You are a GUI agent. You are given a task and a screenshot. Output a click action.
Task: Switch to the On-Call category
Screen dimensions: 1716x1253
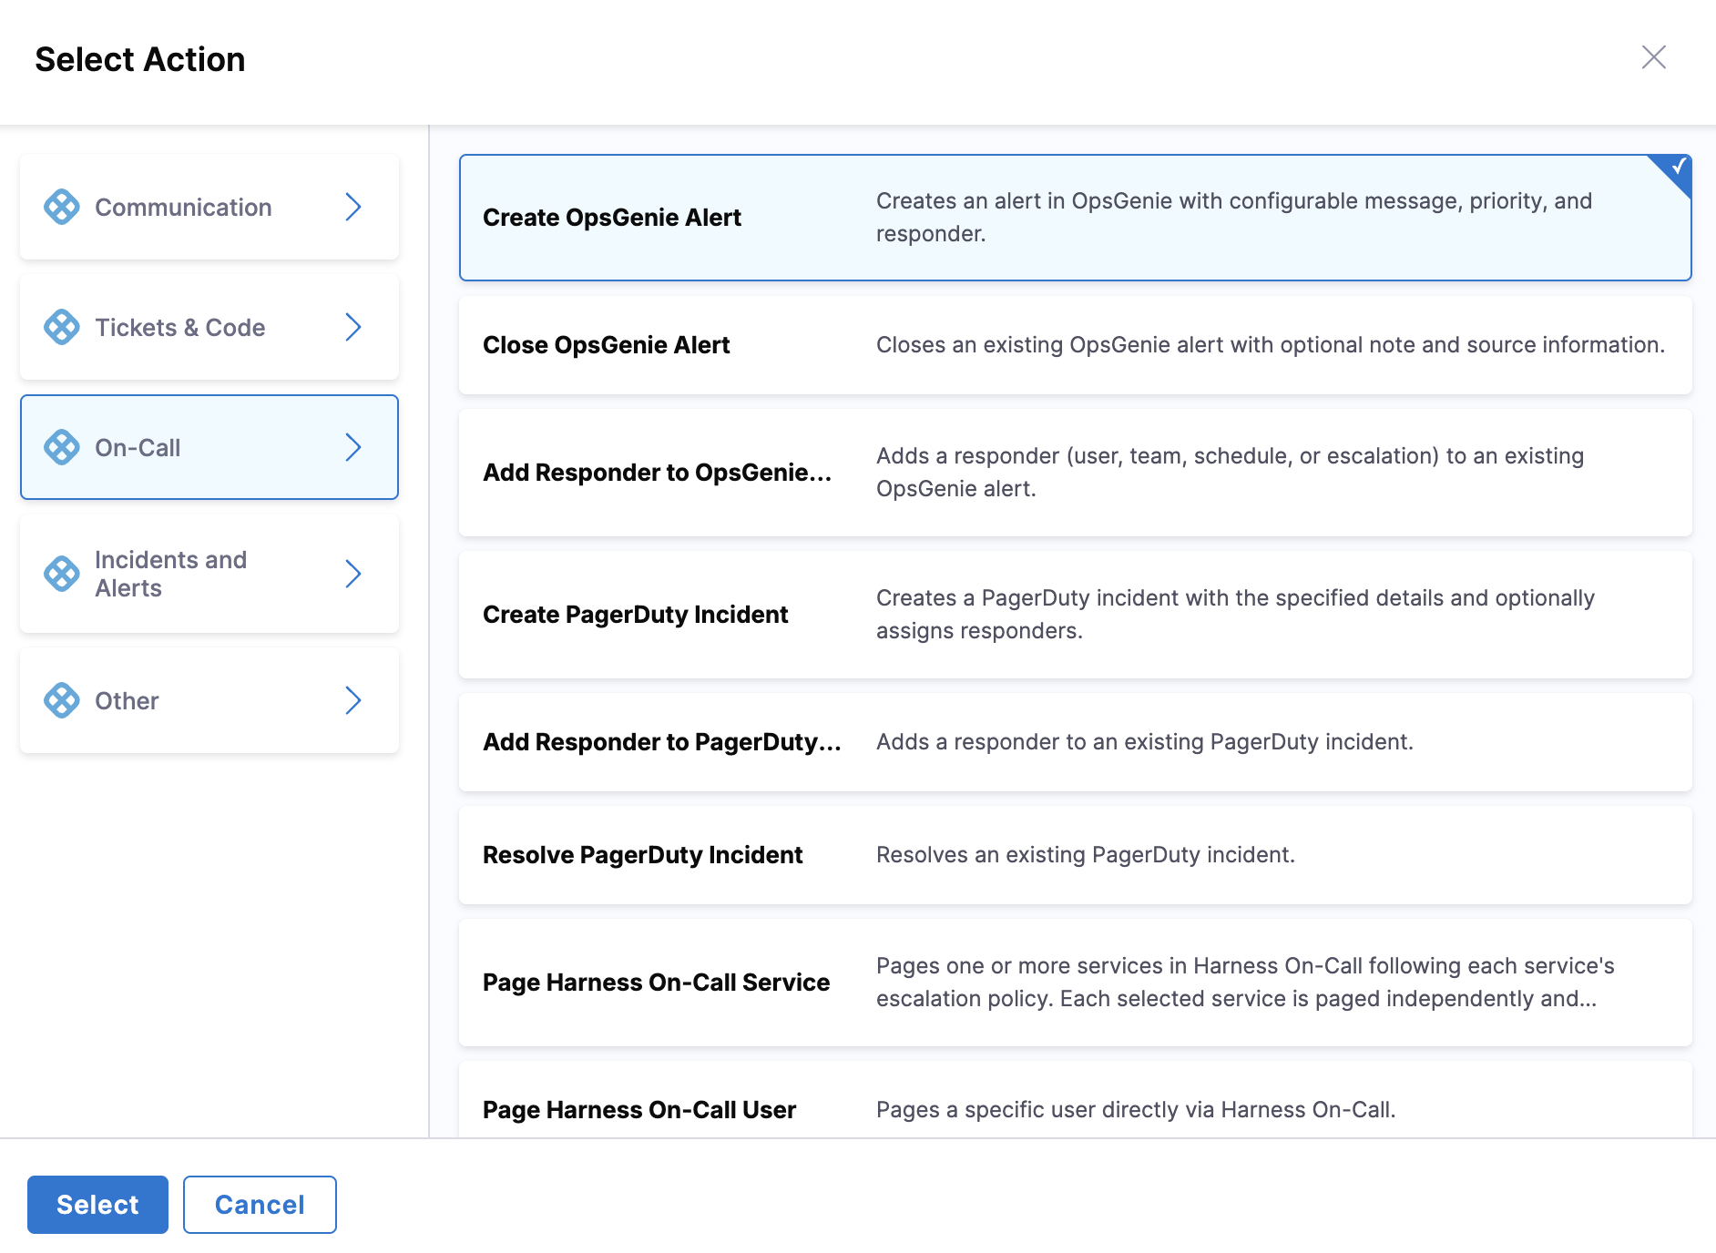point(209,447)
